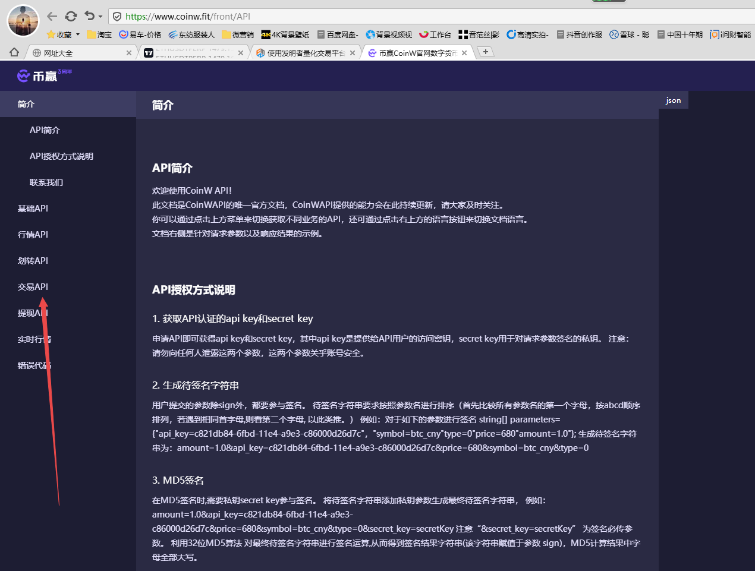Select the json language tab
Screen dimensions: 755x571
674,100
